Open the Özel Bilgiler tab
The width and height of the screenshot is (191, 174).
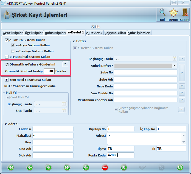[x=34, y=33]
